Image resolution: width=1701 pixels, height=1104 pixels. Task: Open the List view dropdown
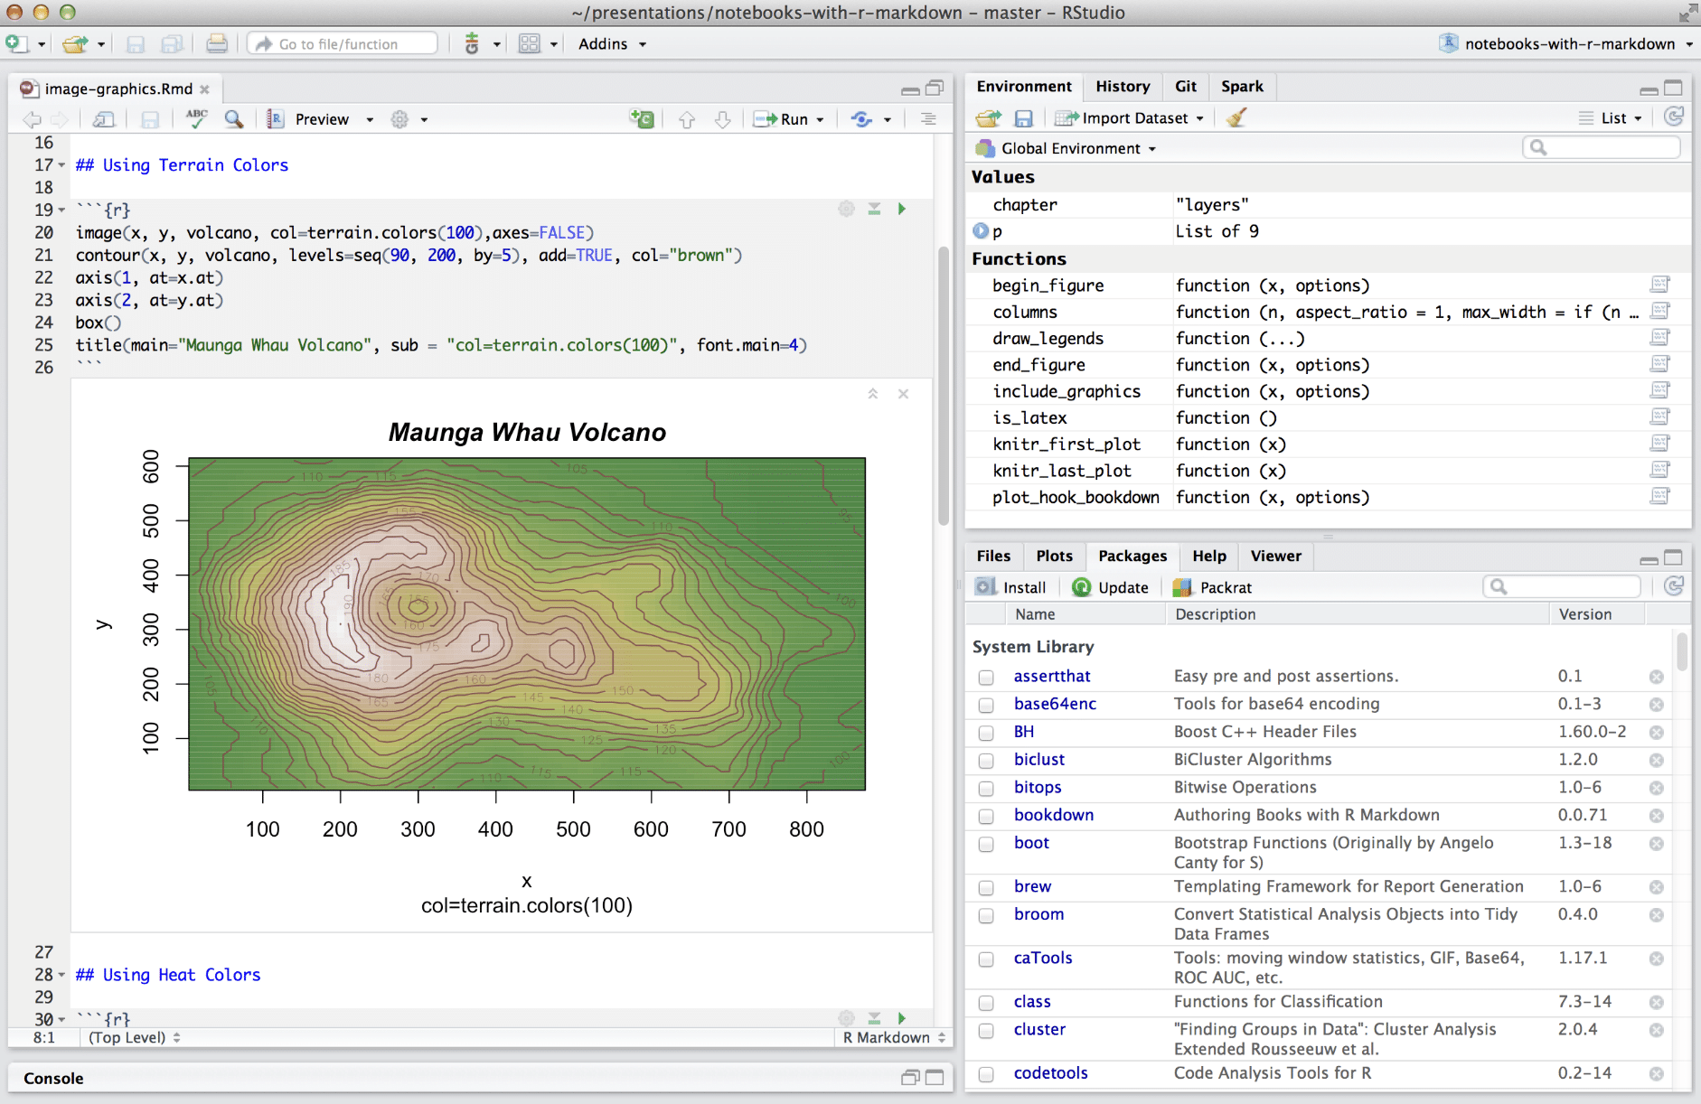[1611, 118]
